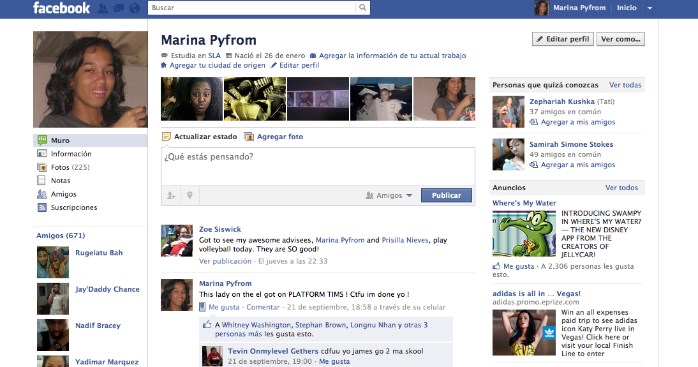
Task: Add Zephariah Kushka as friend
Action: pyautogui.click(x=577, y=122)
